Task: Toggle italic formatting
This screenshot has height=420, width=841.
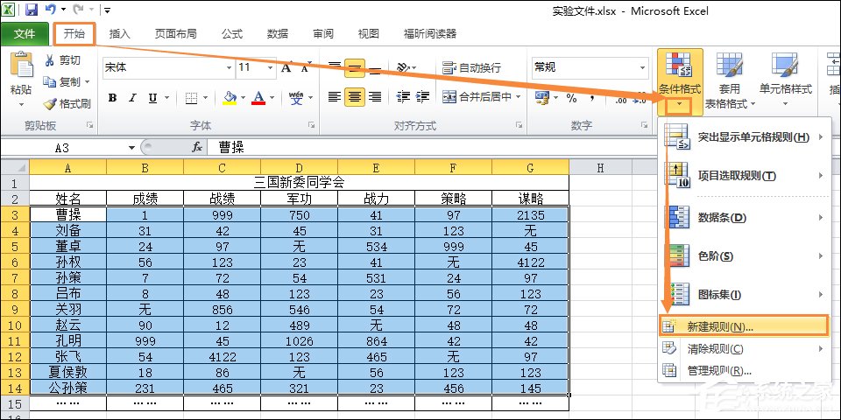Action: tap(132, 98)
